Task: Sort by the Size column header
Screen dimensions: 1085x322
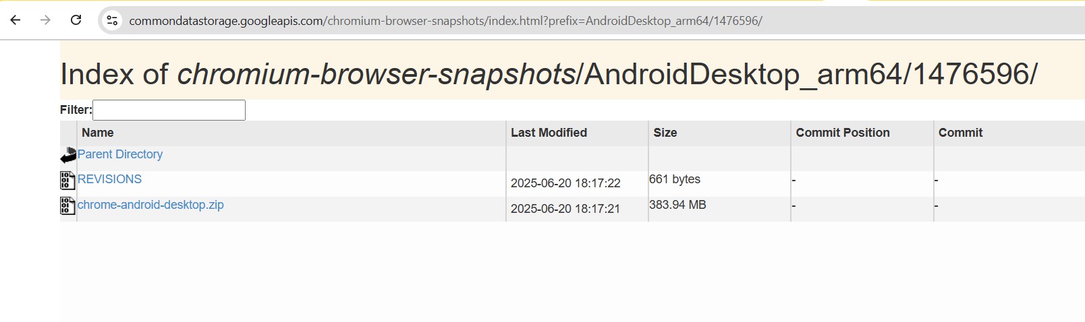Action: click(x=665, y=133)
